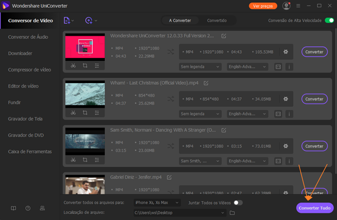The width and height of the screenshot is (337, 220).
Task: Open effects list icon for Wondershare UniConverter video
Action: tap(97, 66)
